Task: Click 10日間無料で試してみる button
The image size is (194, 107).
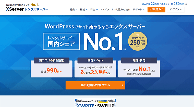Action: tap(95, 85)
